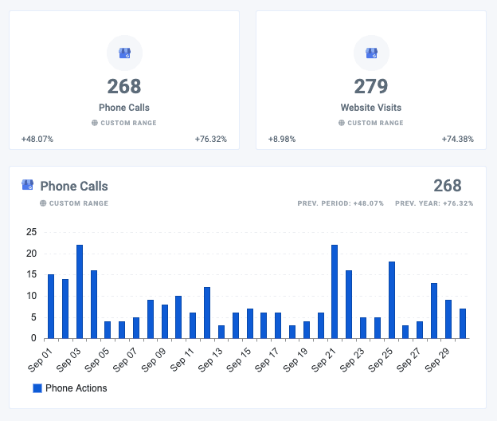Image resolution: width=497 pixels, height=421 pixels.
Task: Select the Sep 01 bar in chart
Action: coord(51,306)
